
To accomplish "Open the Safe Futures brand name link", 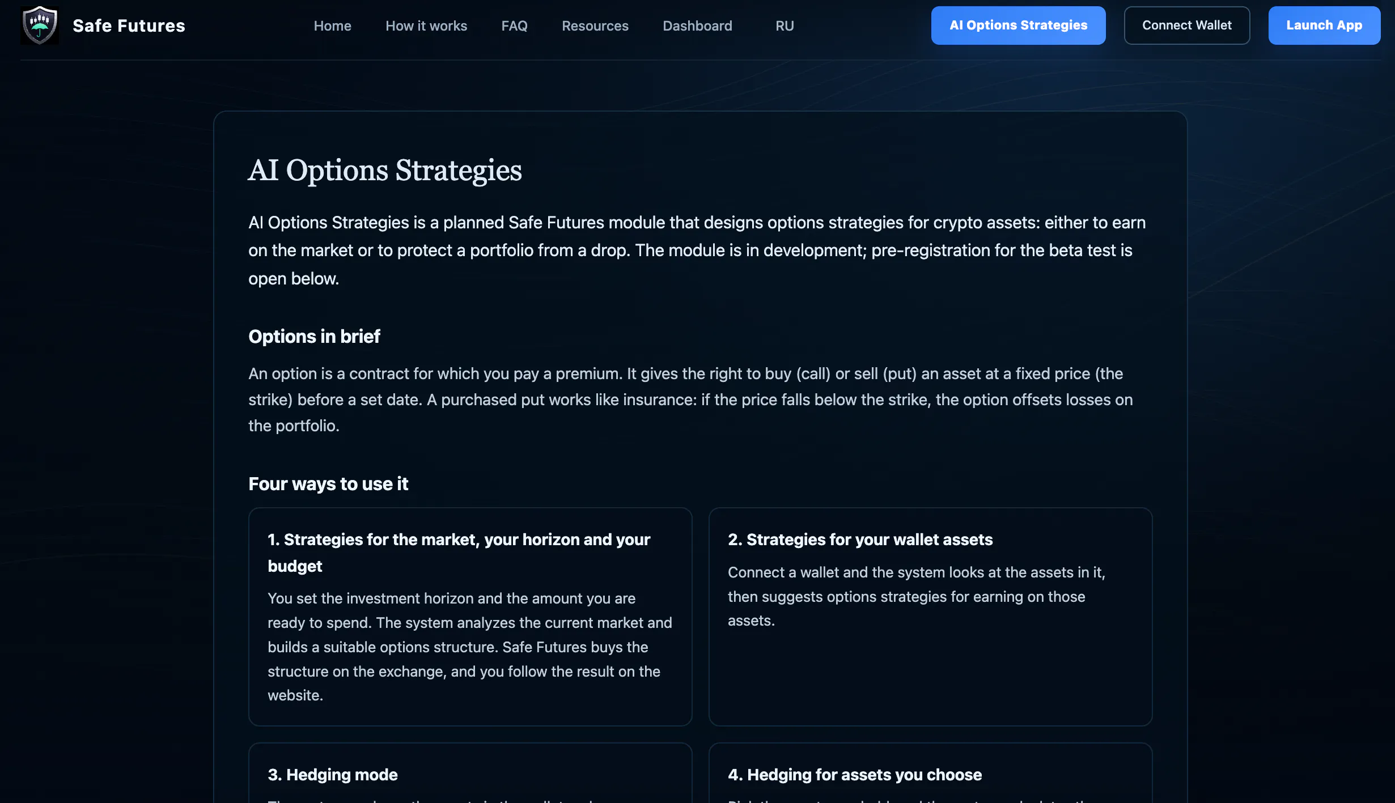I will (129, 26).
